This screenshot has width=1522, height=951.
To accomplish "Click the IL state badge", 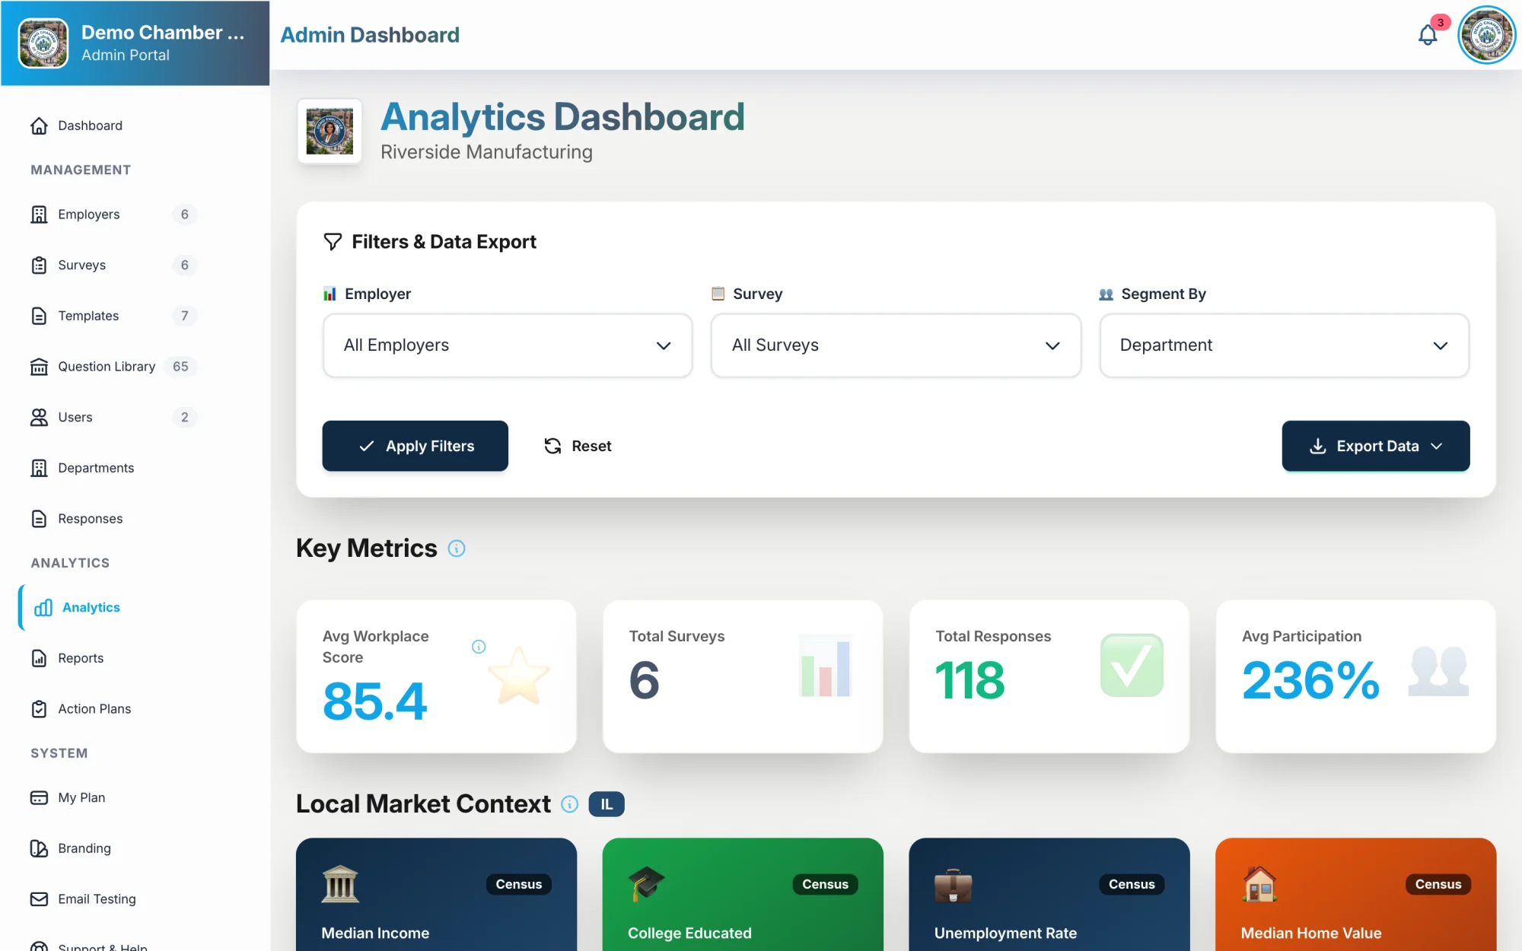I will [x=607, y=804].
